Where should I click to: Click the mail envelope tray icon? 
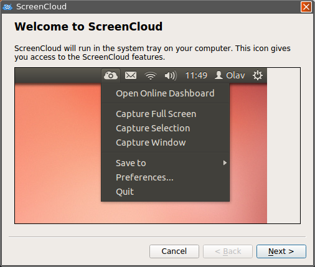click(131, 75)
